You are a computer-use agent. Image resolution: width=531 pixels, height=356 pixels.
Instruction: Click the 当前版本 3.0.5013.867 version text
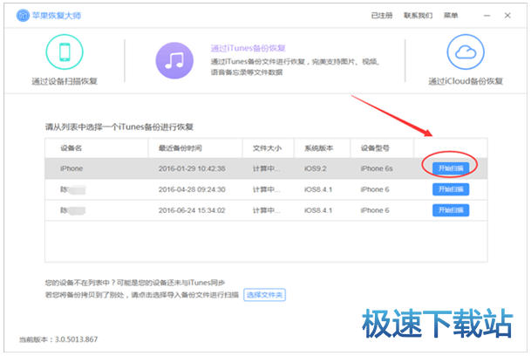[x=58, y=339]
